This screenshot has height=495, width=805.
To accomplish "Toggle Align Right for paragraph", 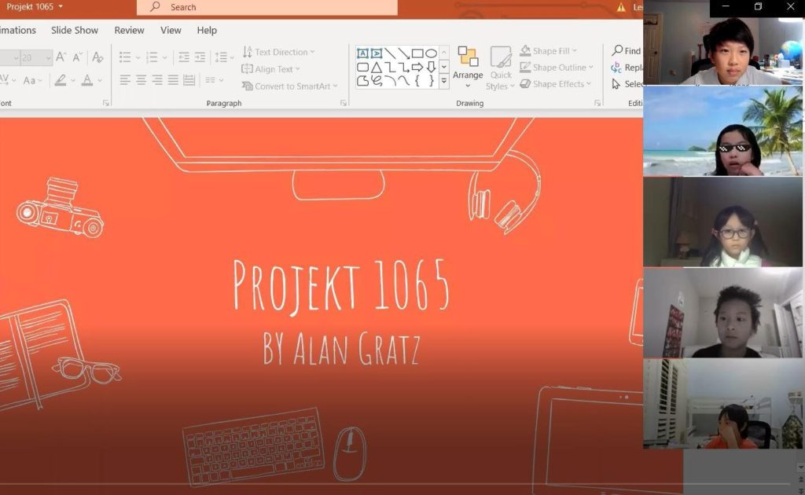I will (x=157, y=80).
